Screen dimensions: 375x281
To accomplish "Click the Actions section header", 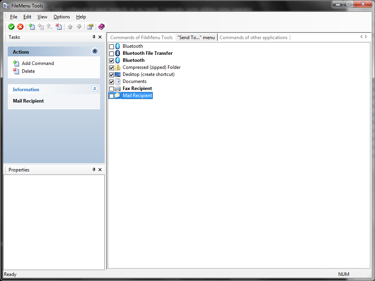I will [54, 52].
